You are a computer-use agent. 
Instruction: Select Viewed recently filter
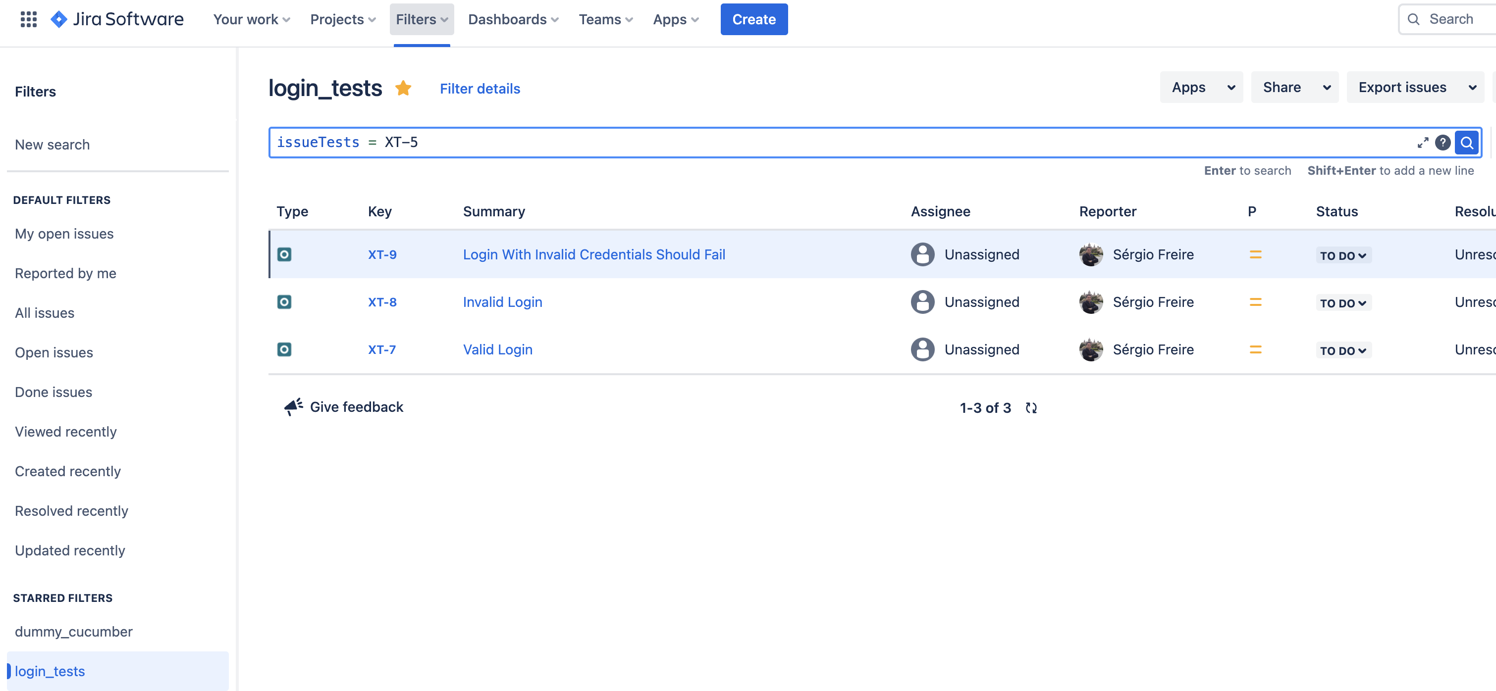65,432
